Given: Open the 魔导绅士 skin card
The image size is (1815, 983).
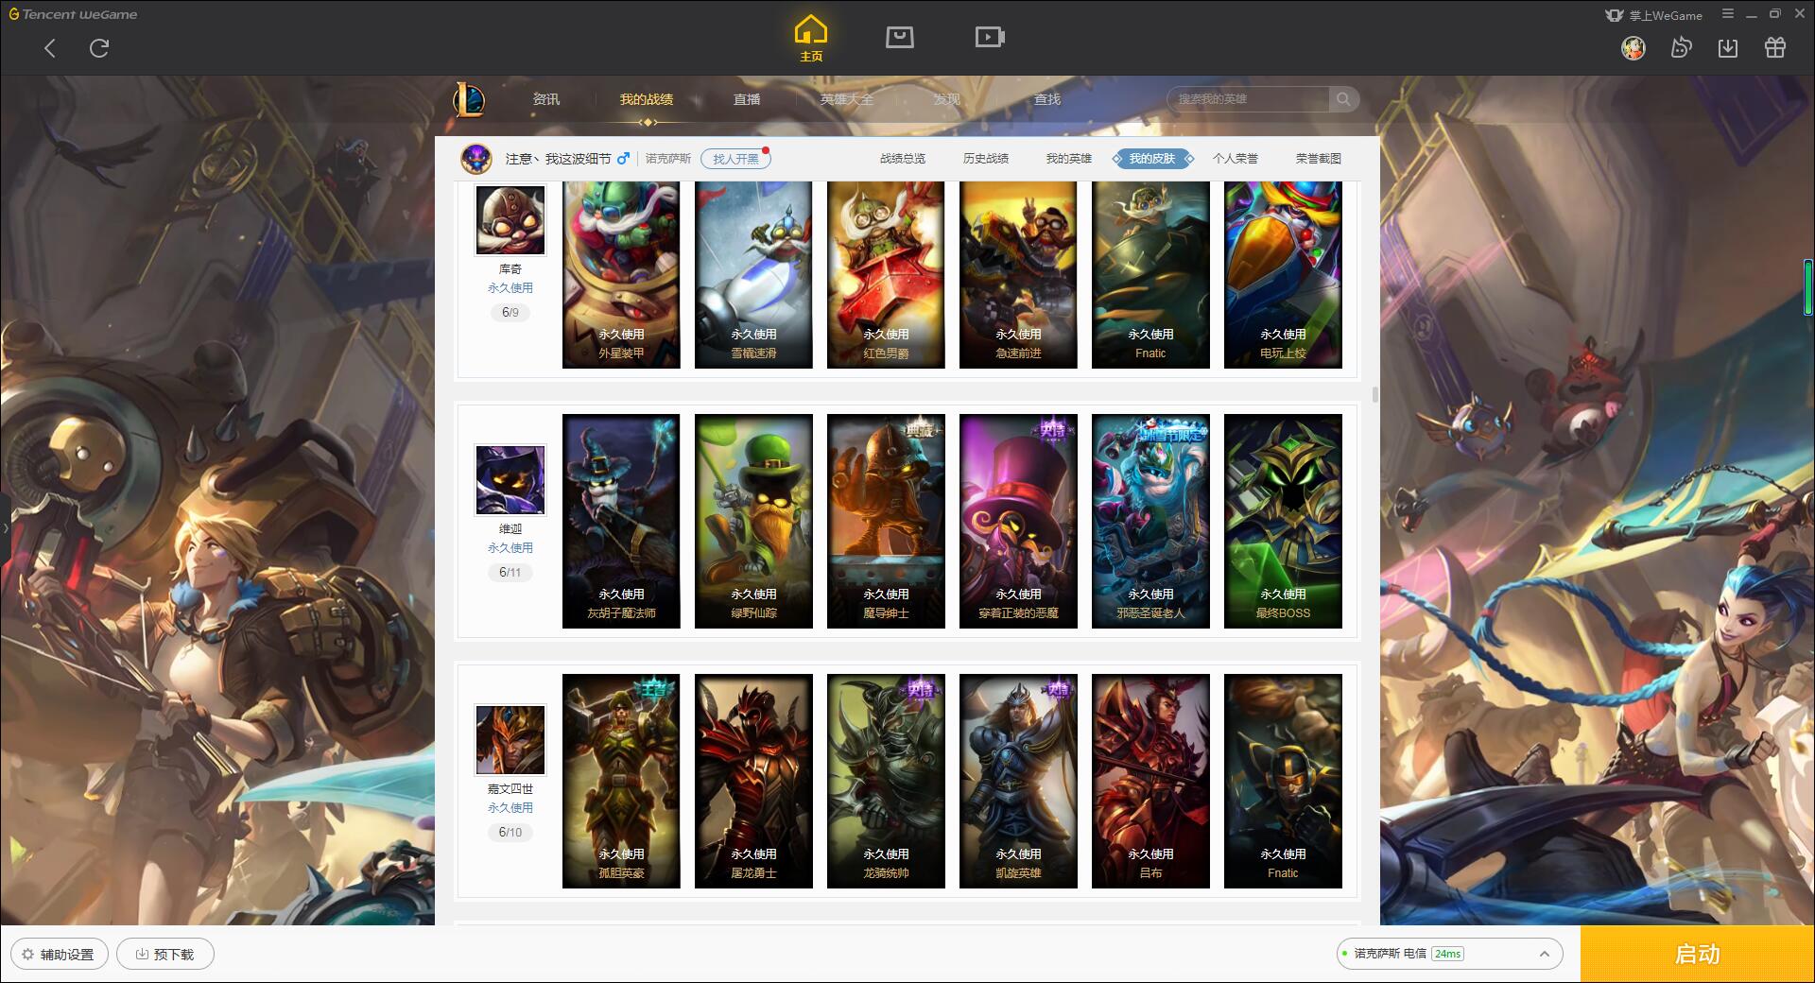Looking at the screenshot, I should 886,521.
